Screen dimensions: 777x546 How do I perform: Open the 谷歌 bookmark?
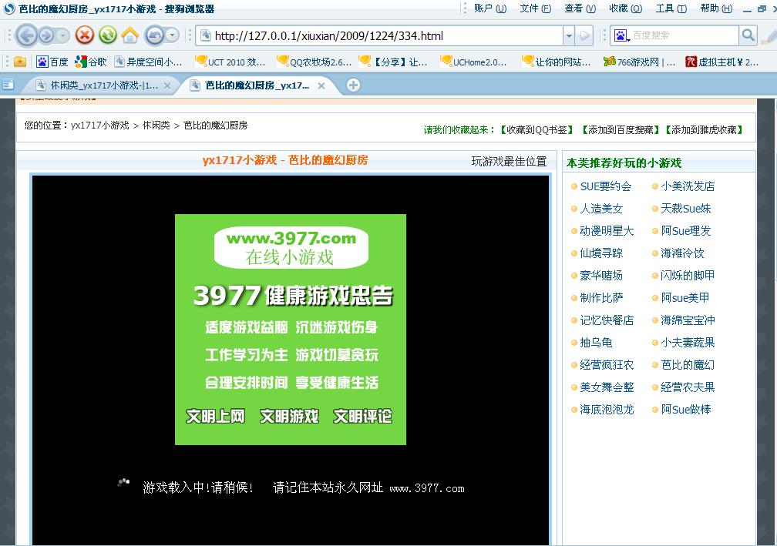(x=91, y=62)
